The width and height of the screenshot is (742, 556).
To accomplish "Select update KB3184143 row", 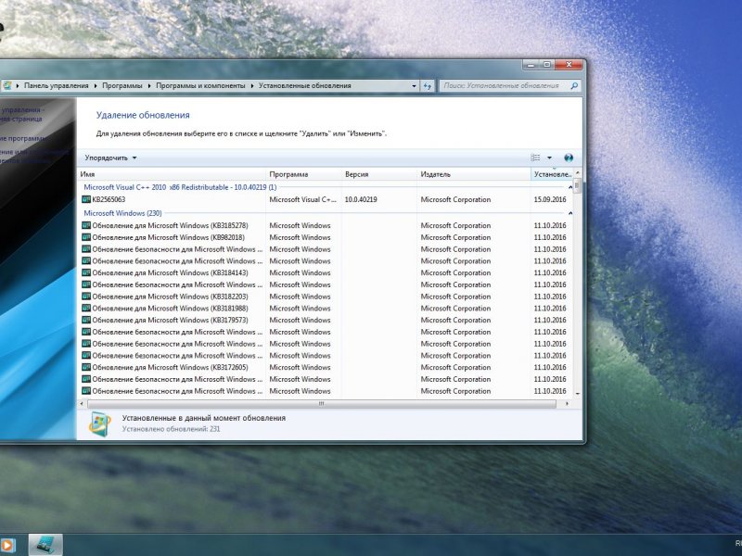I will (326, 272).
